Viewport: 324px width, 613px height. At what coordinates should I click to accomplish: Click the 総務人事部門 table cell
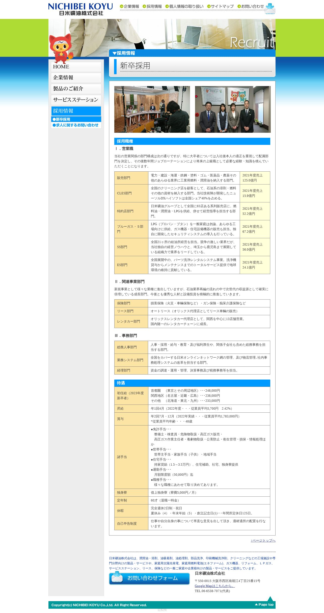[131, 347]
